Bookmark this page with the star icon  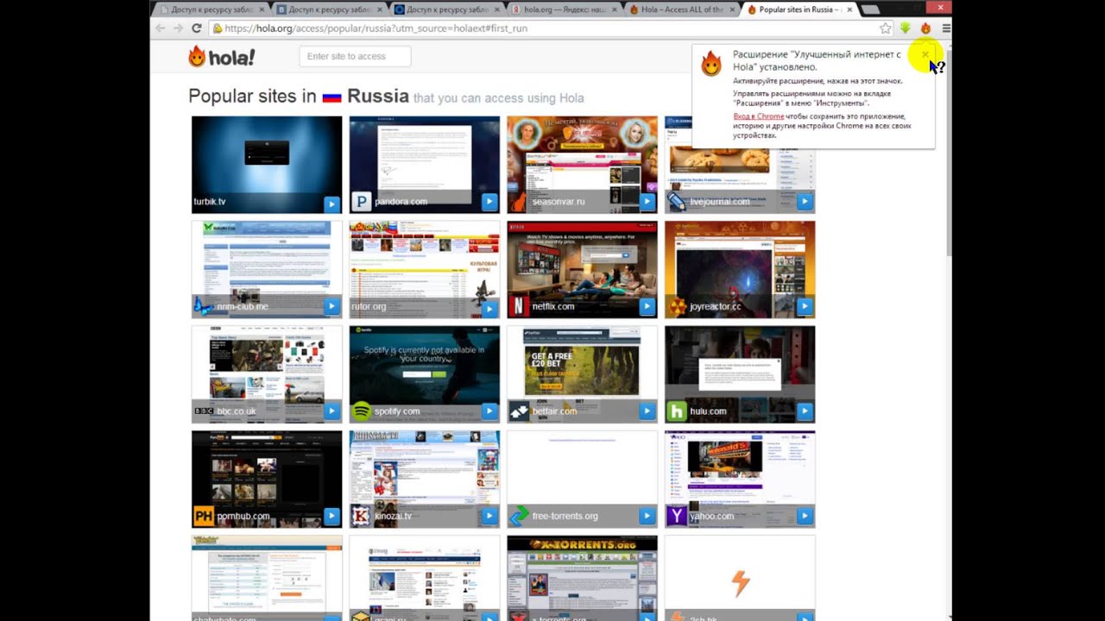(885, 28)
